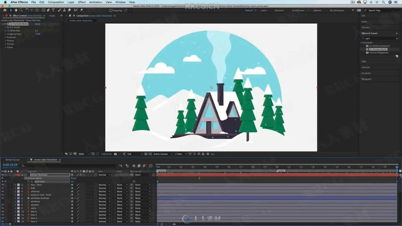Click Reset for CC Particle World in Effect Controls
This screenshot has height=226, width=402.
[38, 24]
